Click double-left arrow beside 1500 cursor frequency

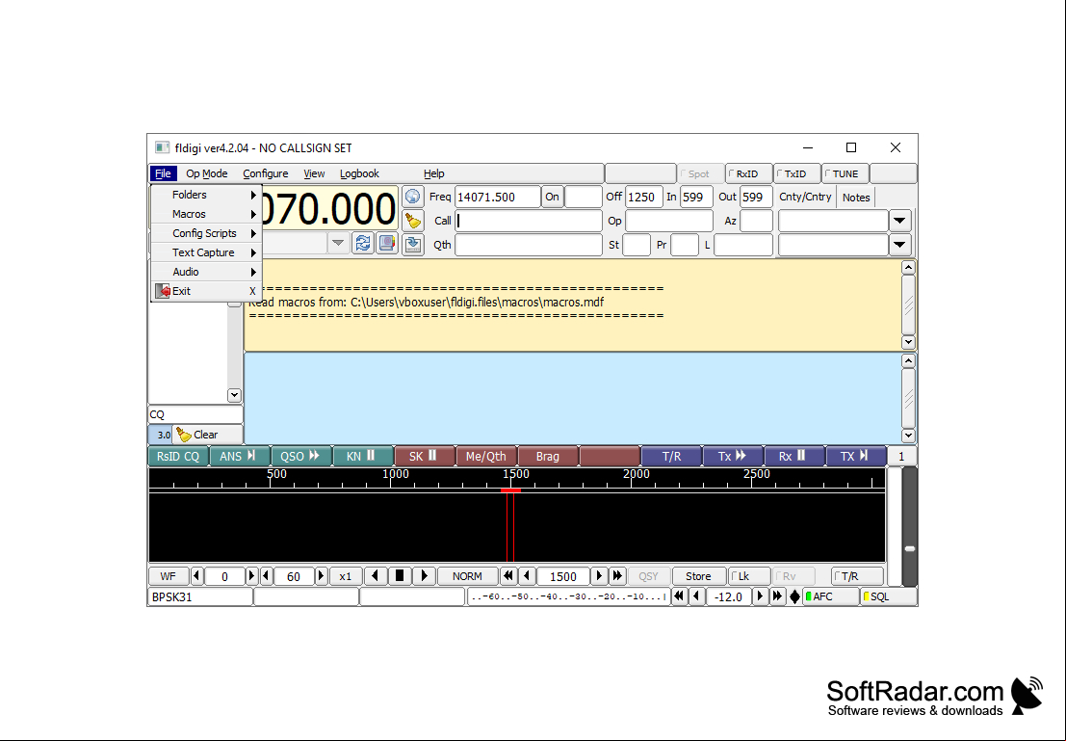coord(507,575)
